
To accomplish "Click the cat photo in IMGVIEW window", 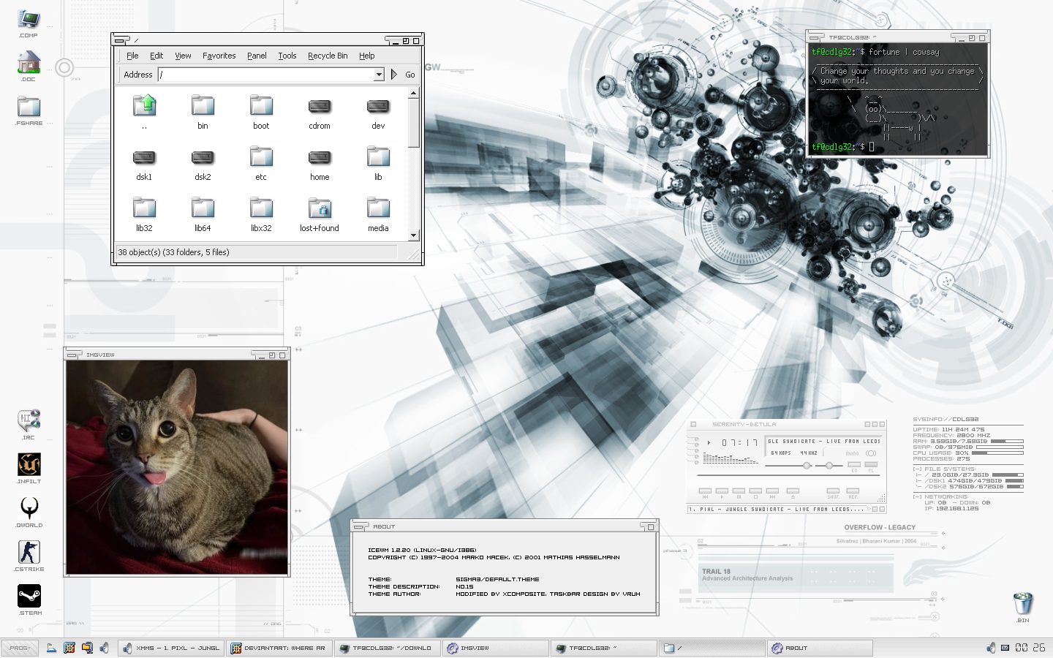I will coord(177,467).
